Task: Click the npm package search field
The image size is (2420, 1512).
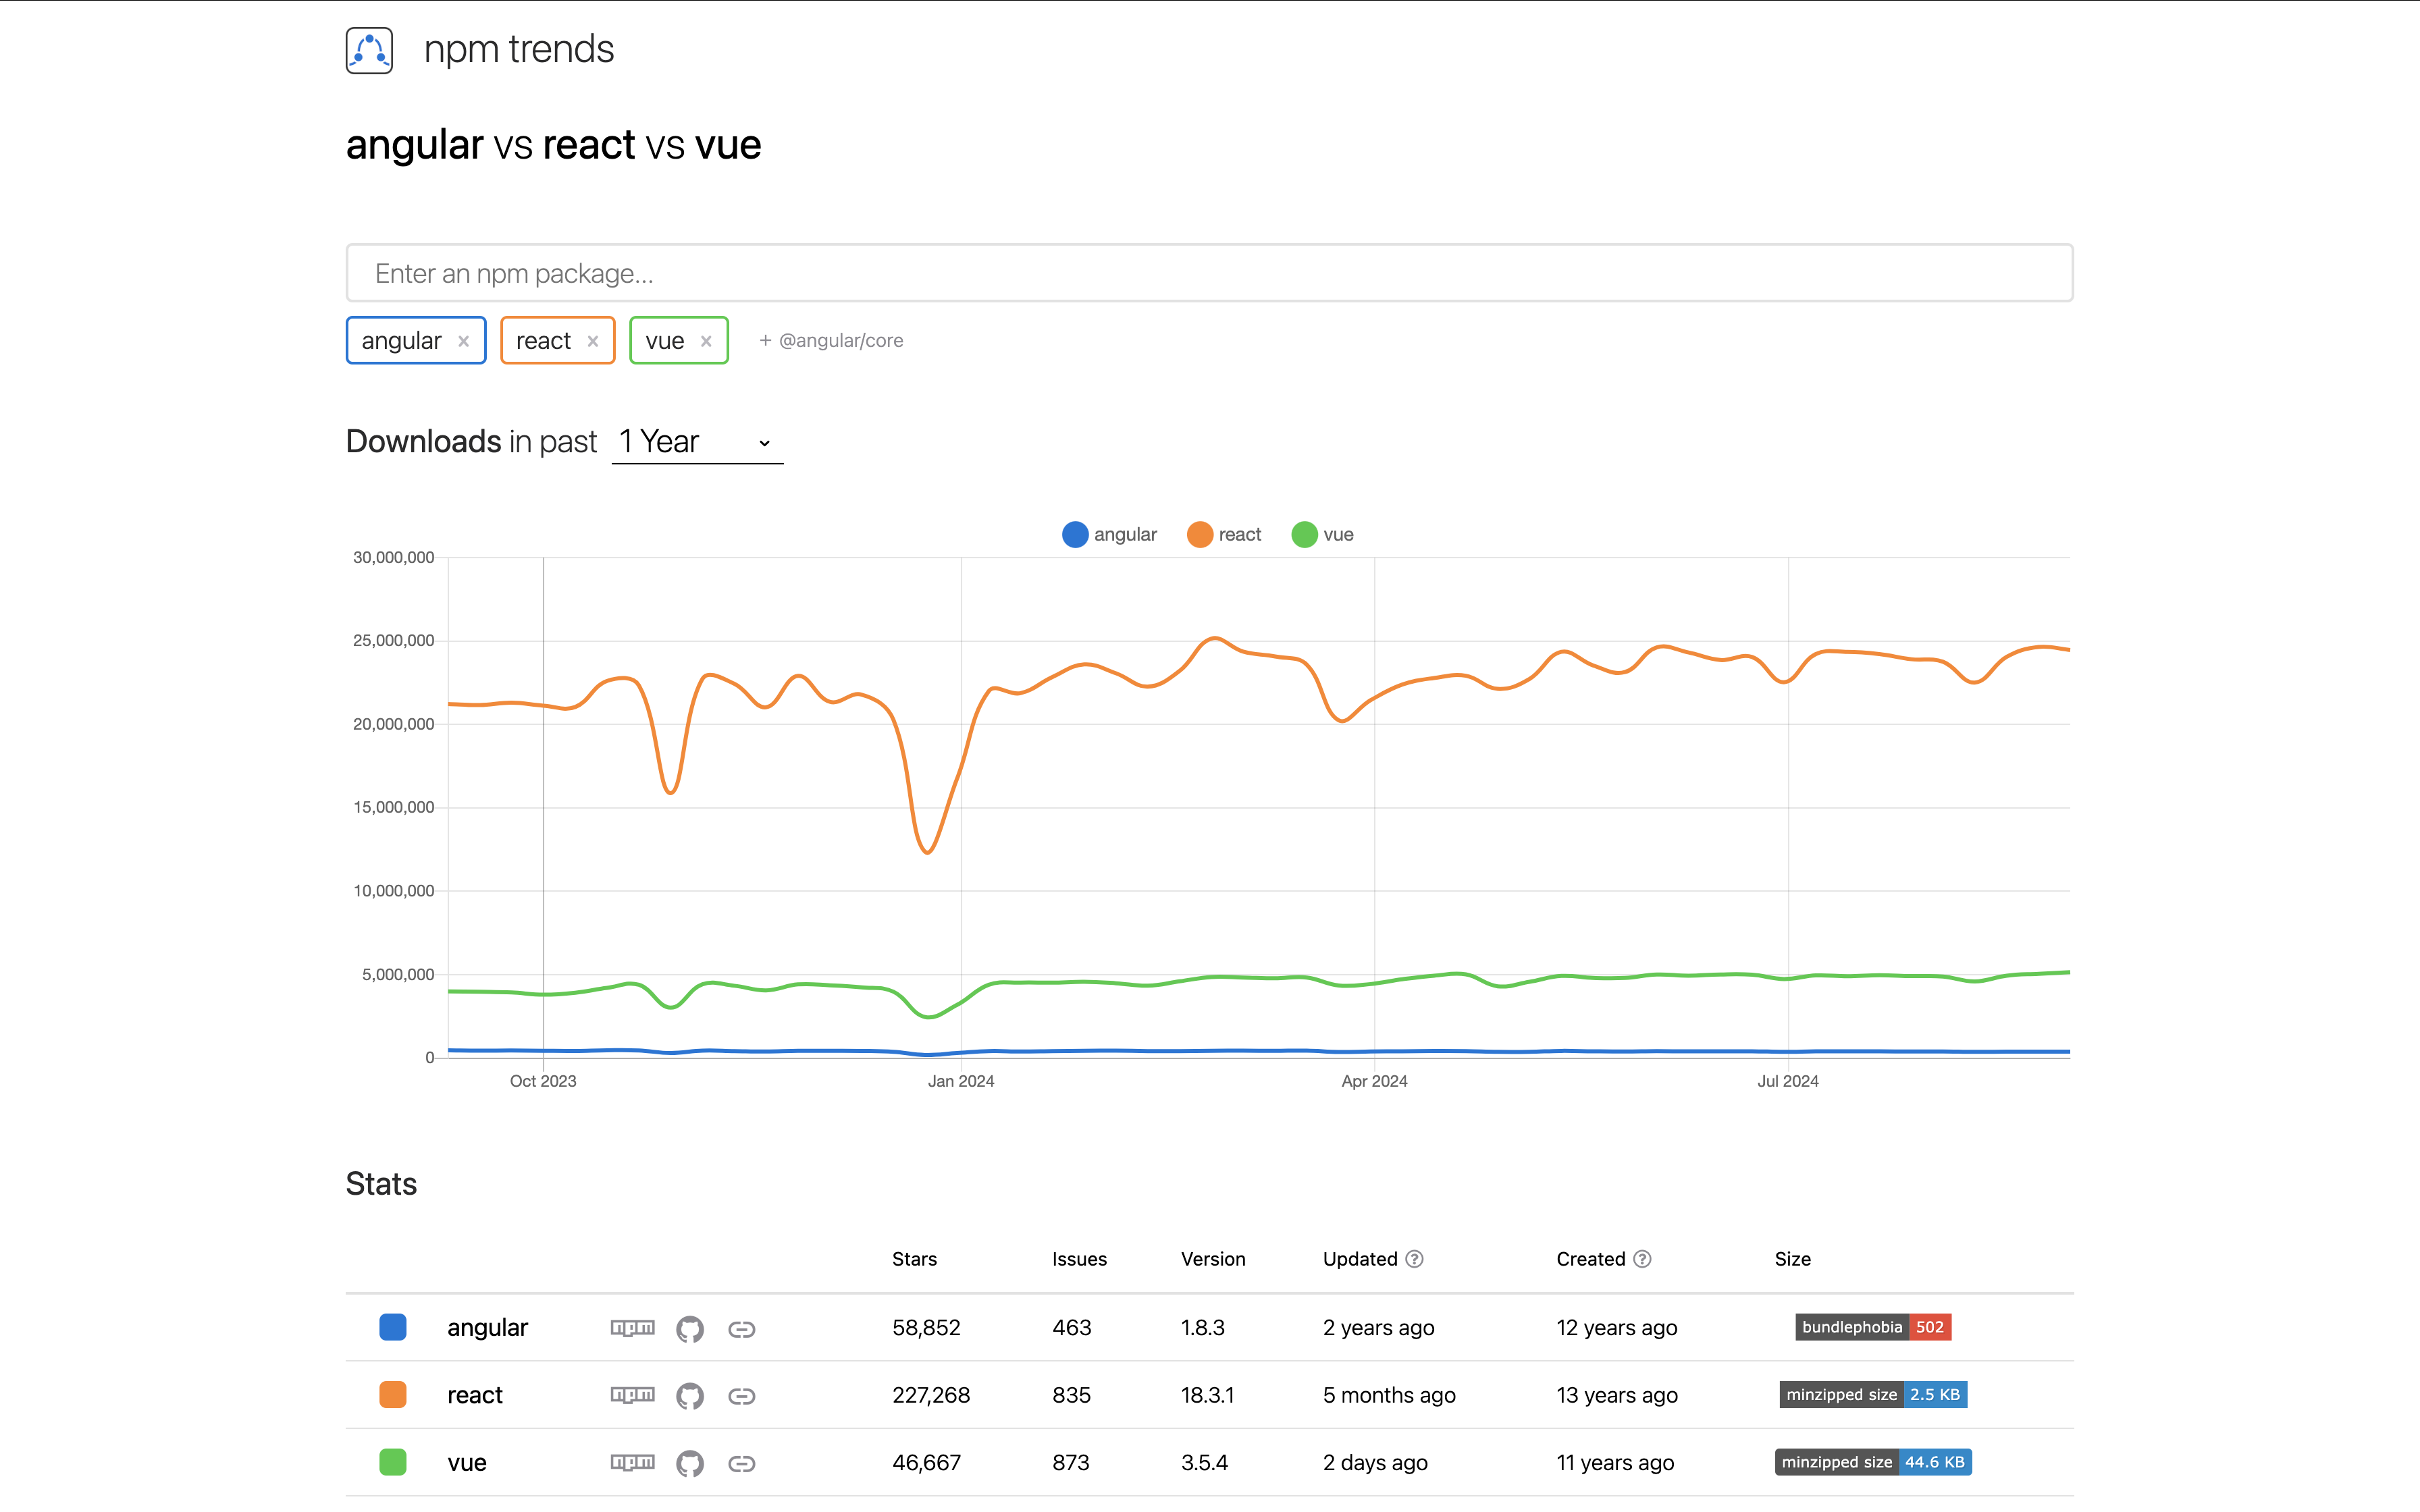Action: point(1209,273)
